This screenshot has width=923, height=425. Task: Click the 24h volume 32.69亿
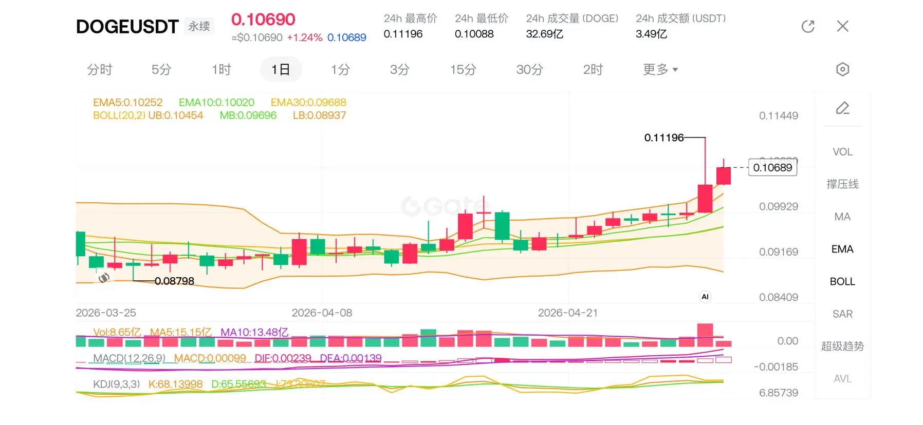pos(544,34)
